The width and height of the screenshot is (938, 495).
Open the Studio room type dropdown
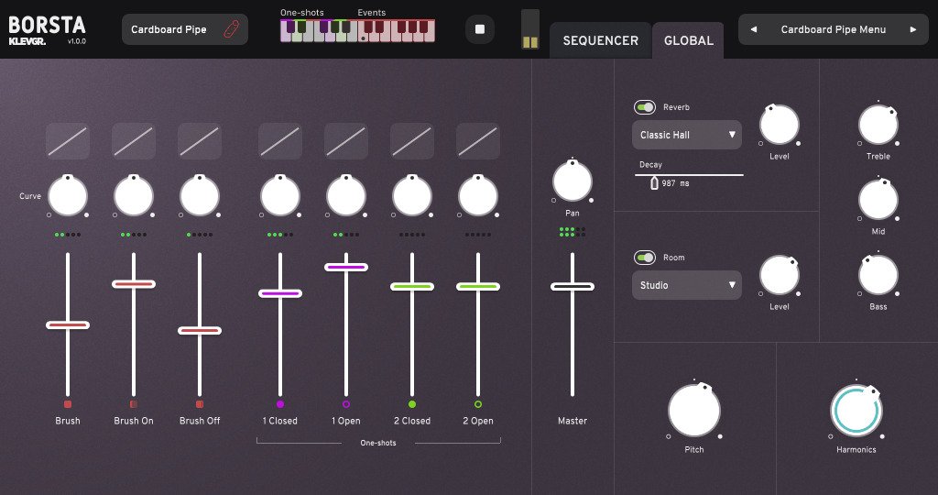pyautogui.click(x=687, y=285)
